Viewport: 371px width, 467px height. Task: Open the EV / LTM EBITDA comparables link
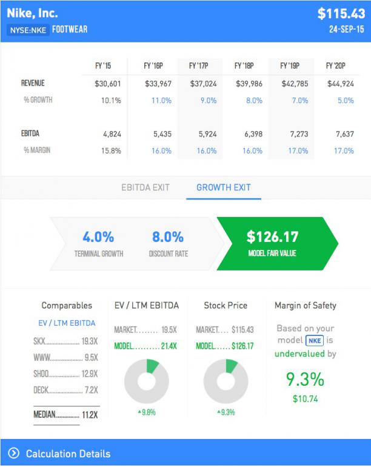click(67, 323)
